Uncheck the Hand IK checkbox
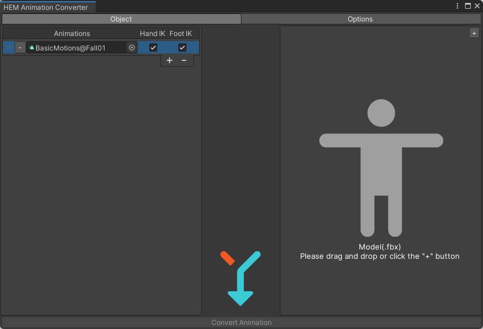483x329 pixels. point(153,48)
